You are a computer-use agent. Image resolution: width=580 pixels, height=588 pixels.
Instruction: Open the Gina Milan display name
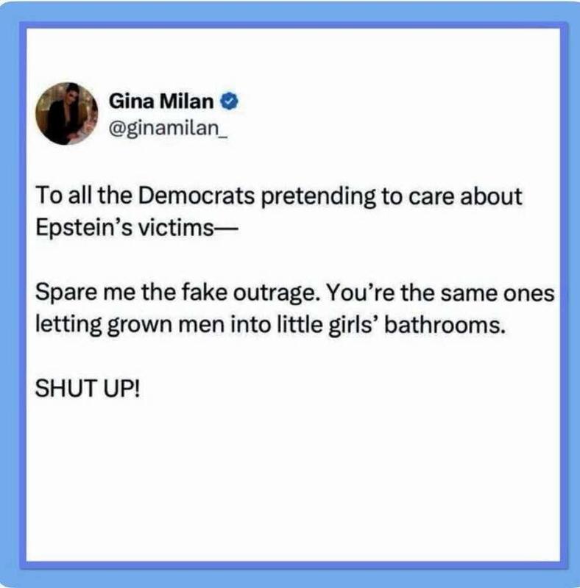pyautogui.click(x=161, y=101)
